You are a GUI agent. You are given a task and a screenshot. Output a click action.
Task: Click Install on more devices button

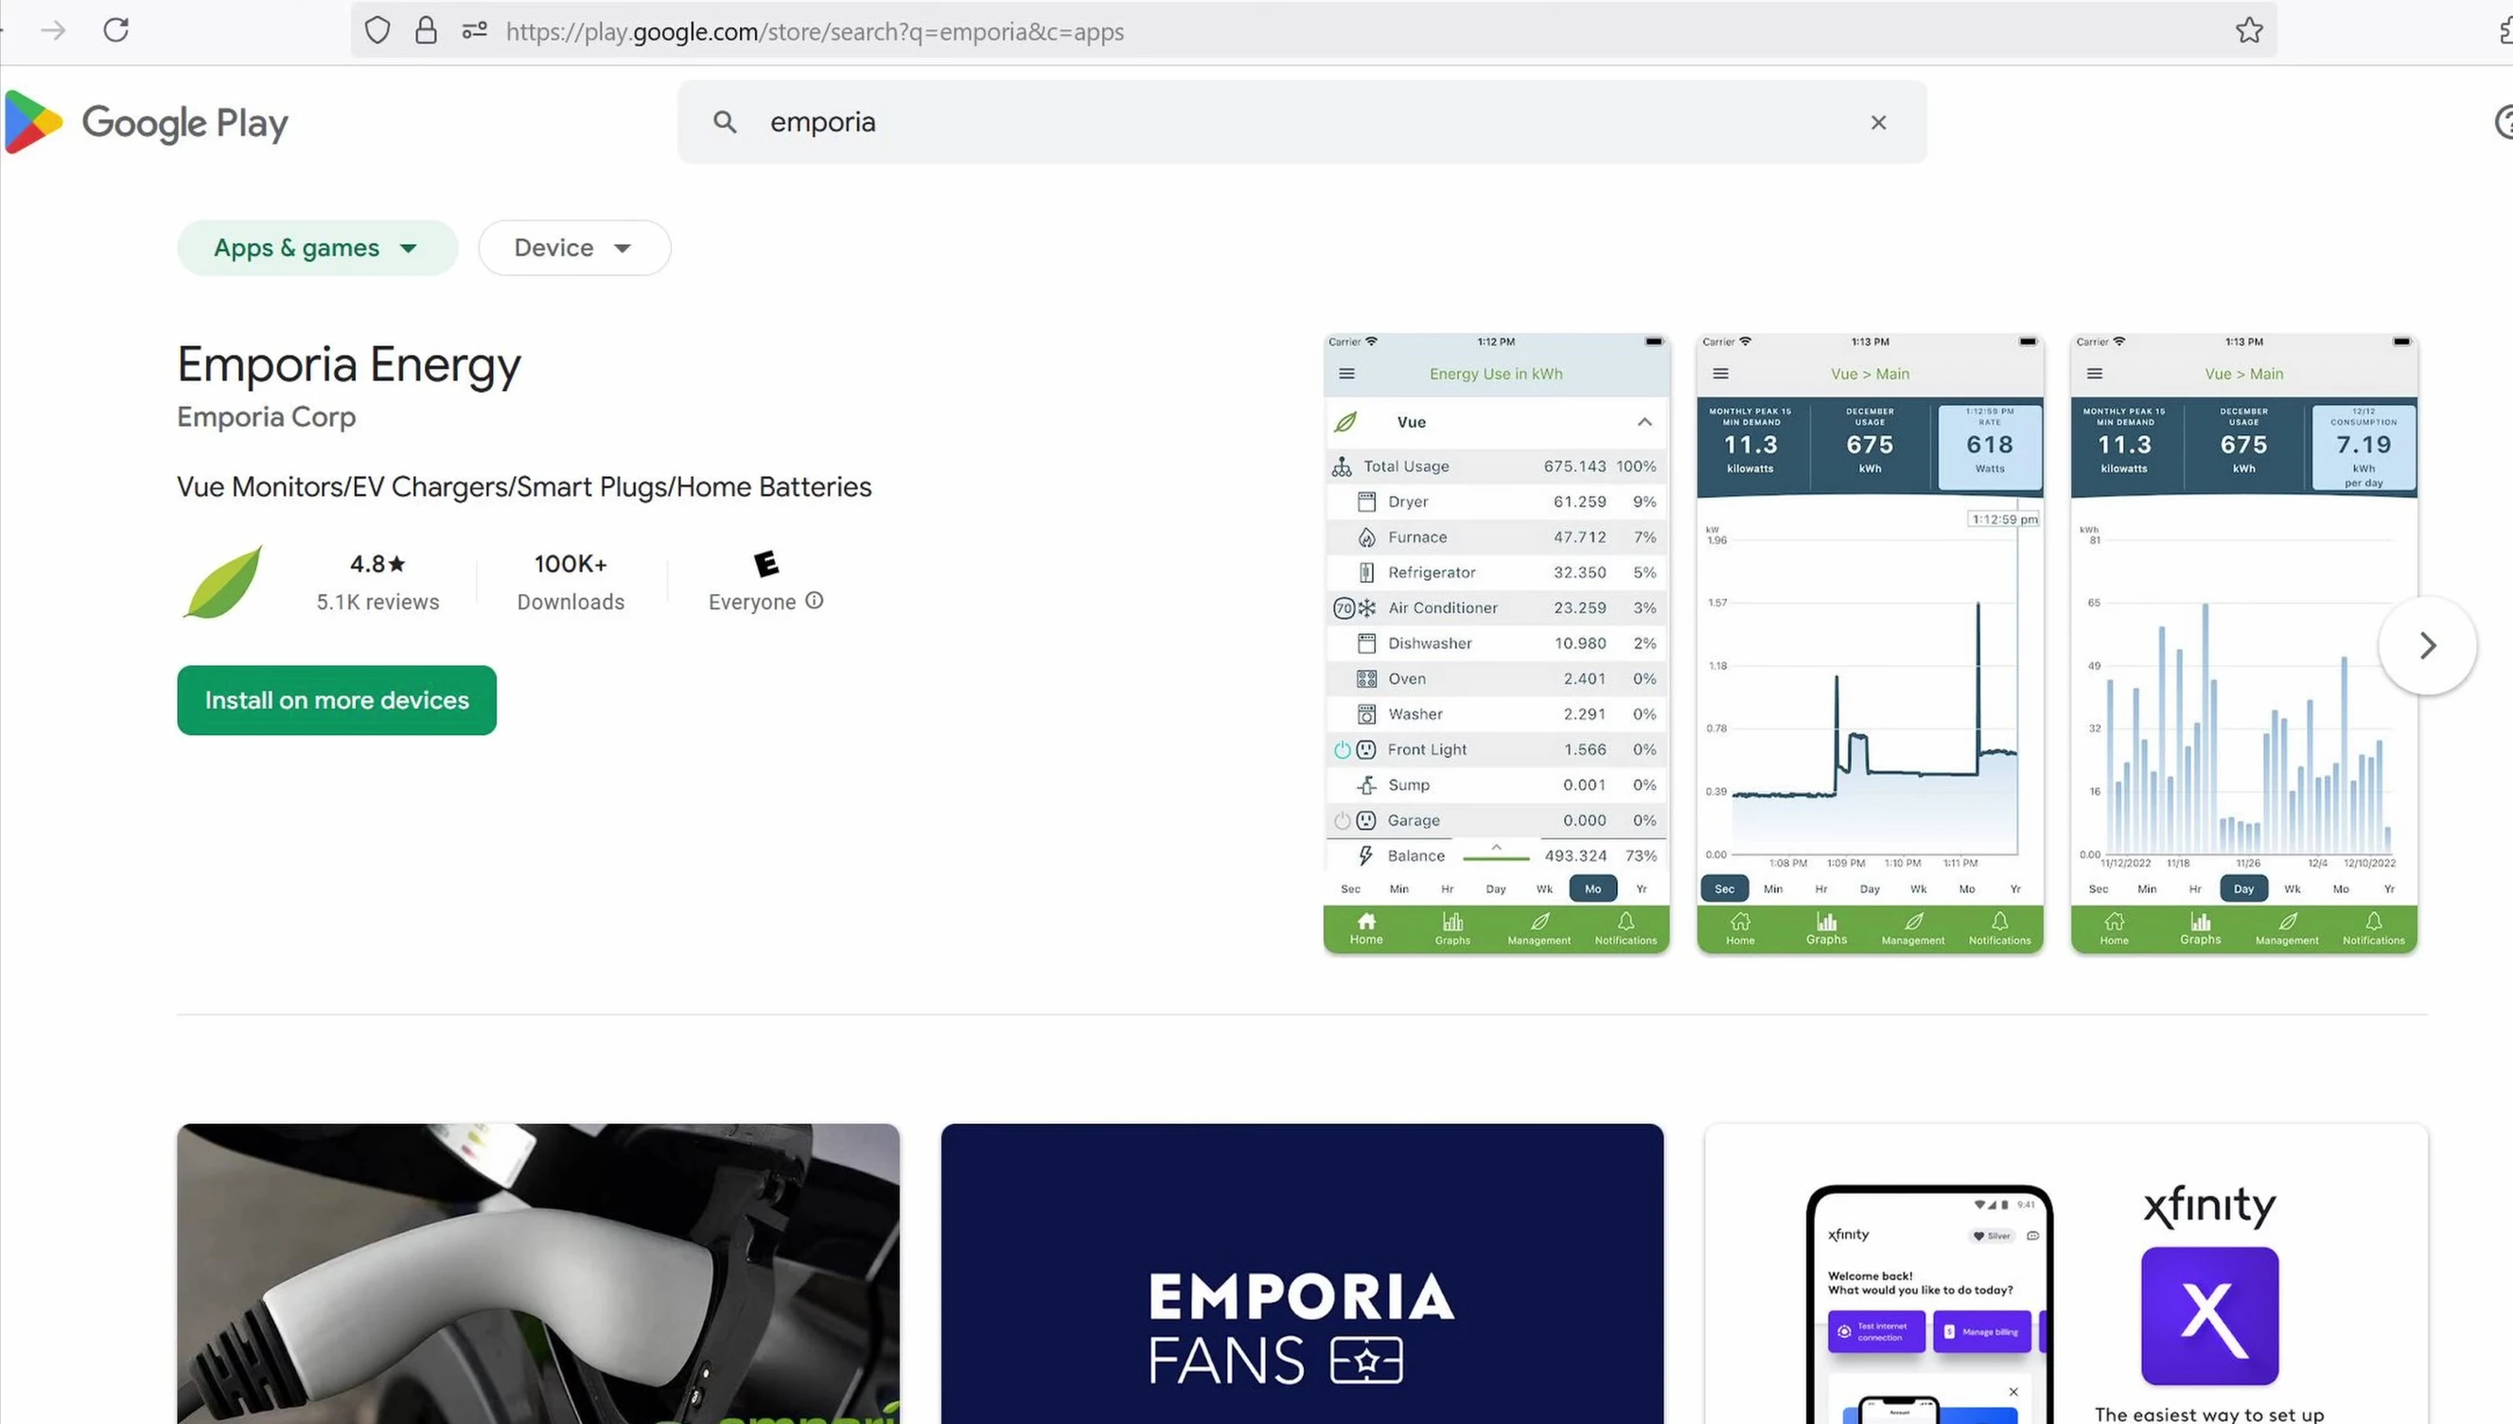[337, 700]
